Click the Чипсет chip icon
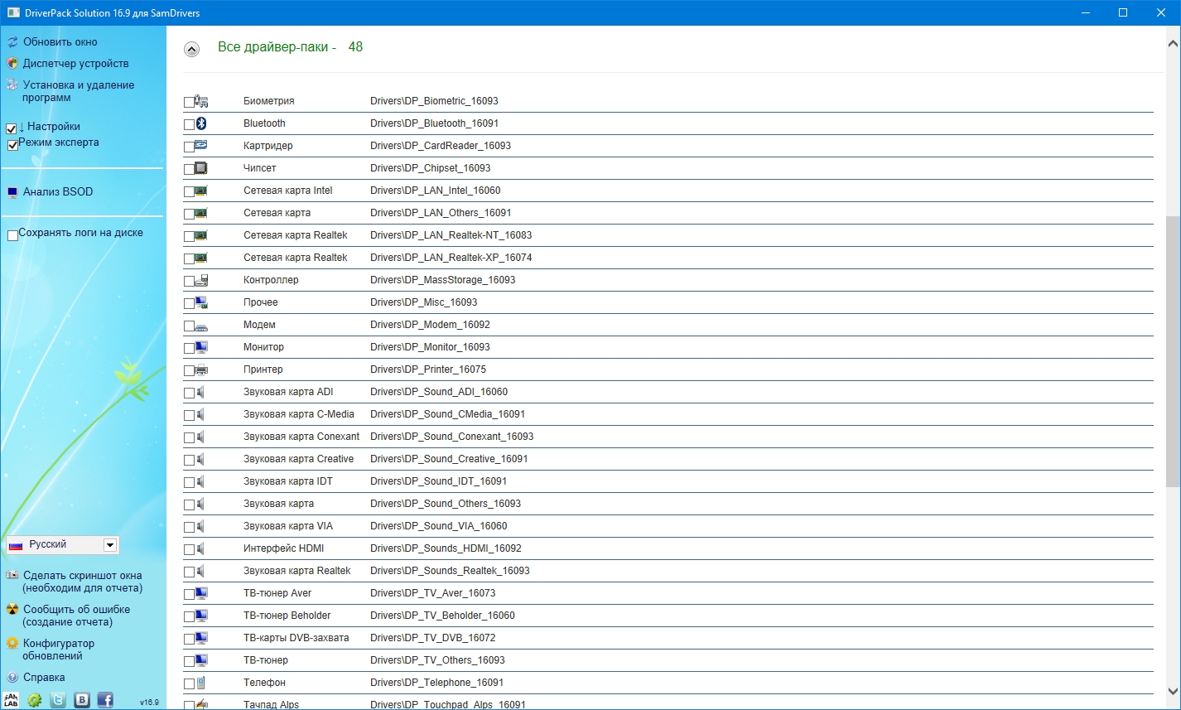Viewport: 1181px width, 710px height. click(x=201, y=168)
